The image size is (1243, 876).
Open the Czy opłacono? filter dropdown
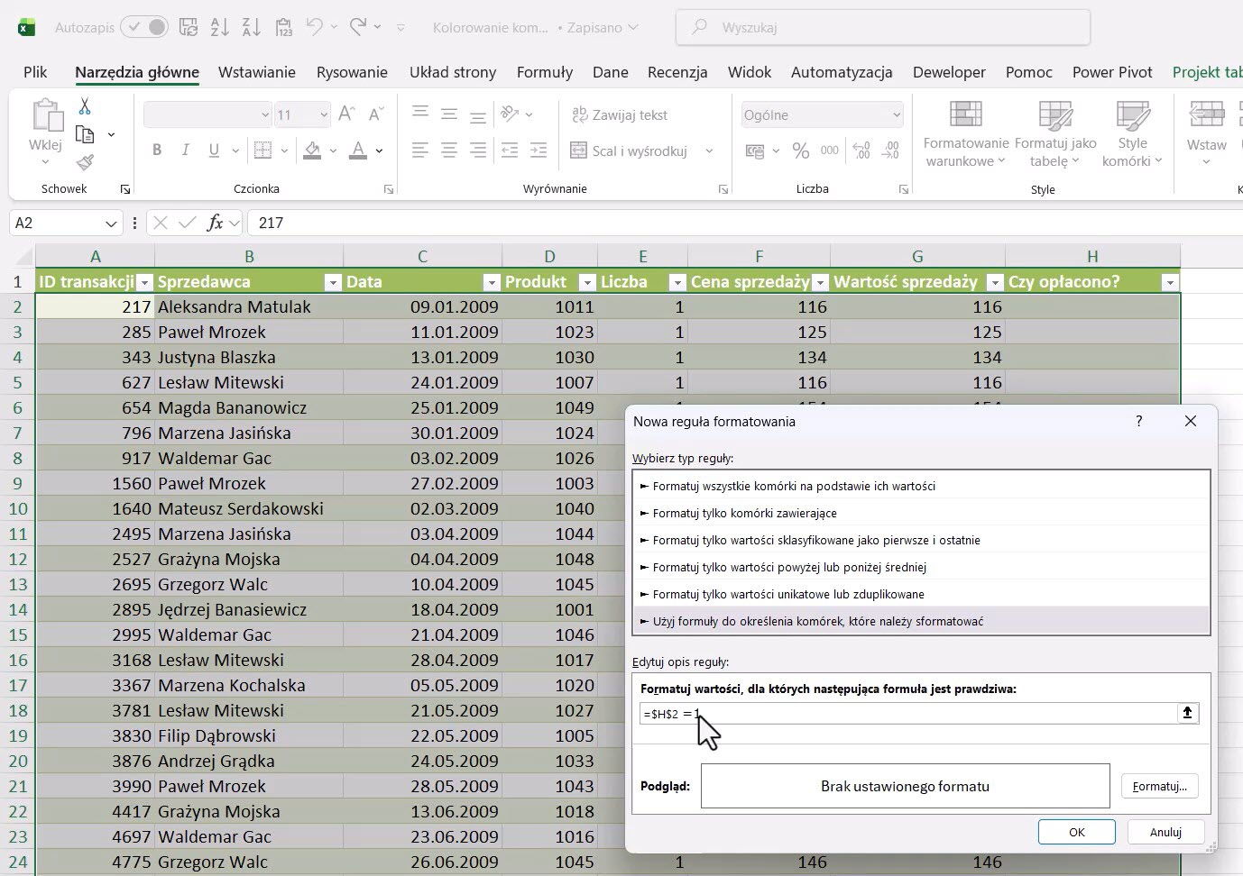1170,282
